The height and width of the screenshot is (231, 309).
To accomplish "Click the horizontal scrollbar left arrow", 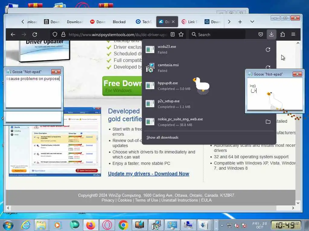I will click(8, 208).
